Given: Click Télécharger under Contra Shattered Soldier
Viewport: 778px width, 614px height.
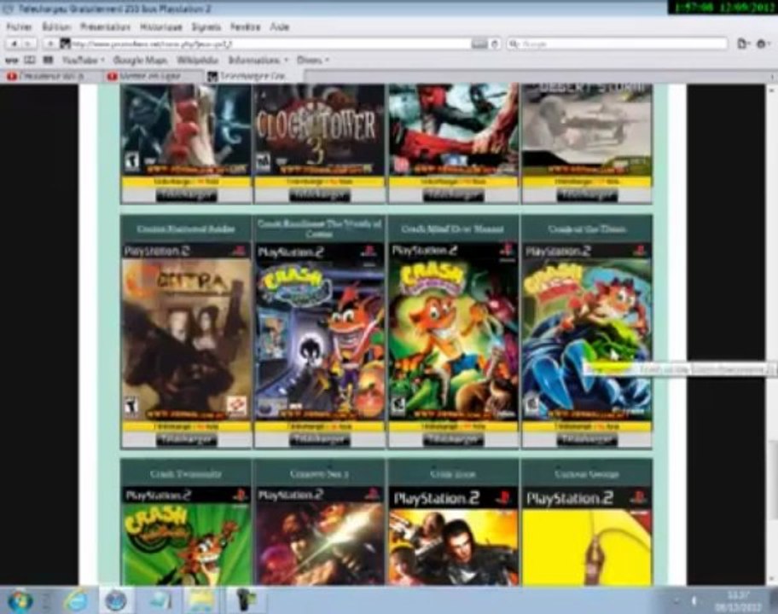Looking at the screenshot, I should 186,440.
